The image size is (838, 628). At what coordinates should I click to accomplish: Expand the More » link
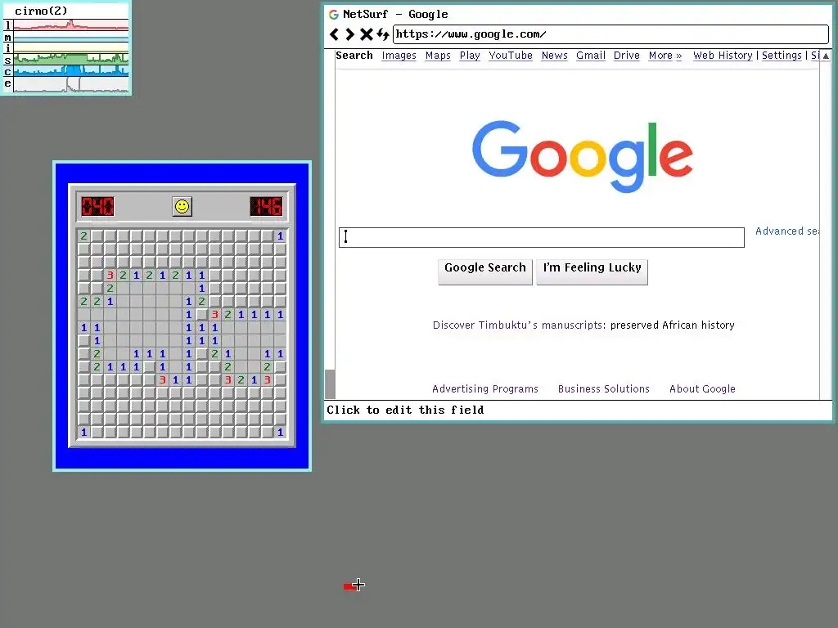[665, 56]
